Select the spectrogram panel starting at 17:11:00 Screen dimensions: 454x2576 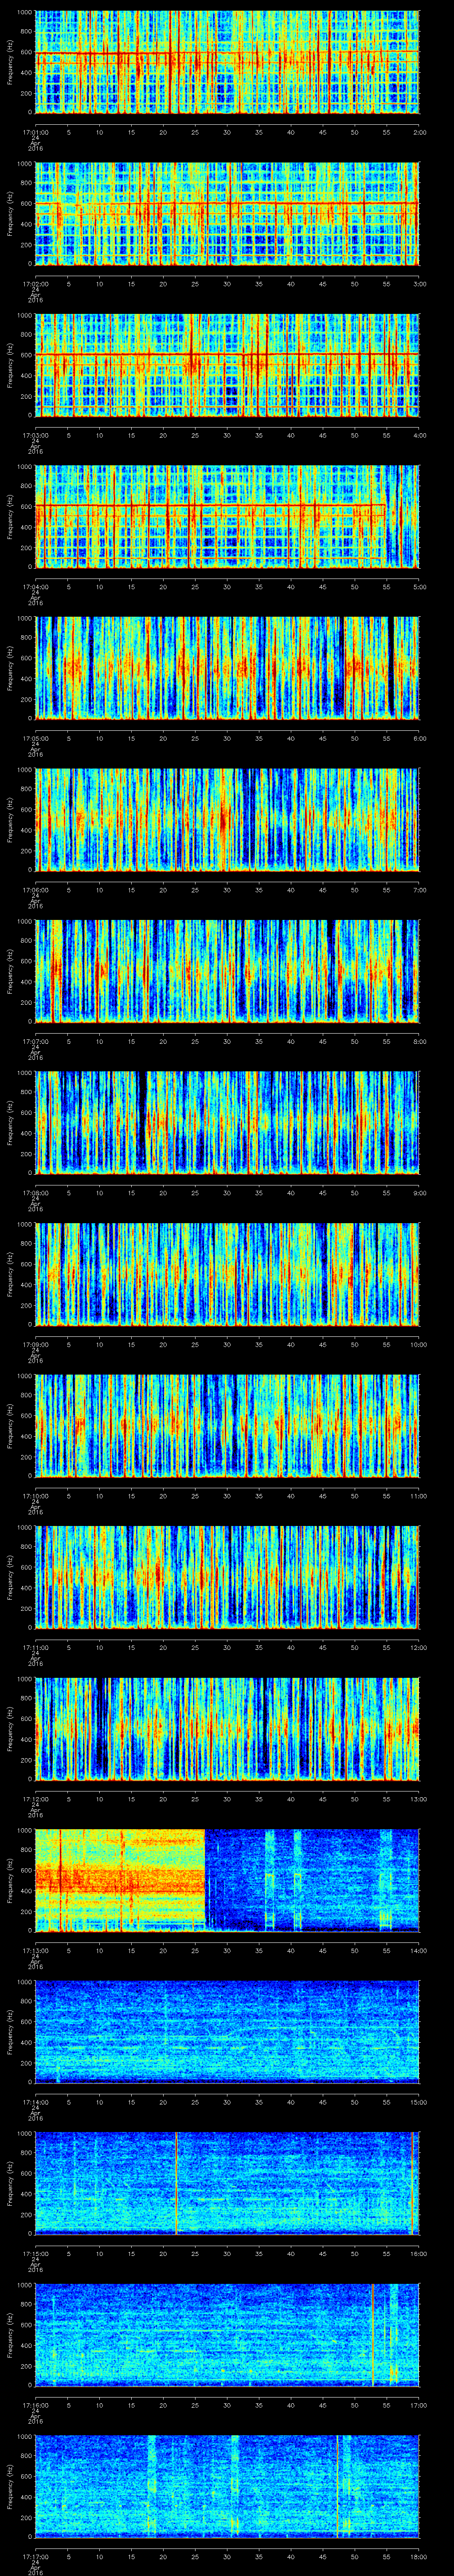[227, 1577]
